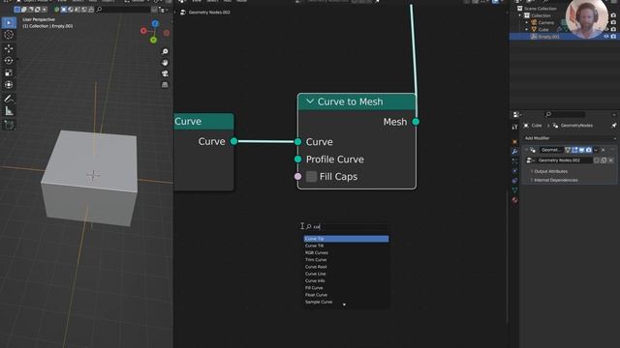This screenshot has width=620, height=348.
Task: Toggle camera view icon in viewport
Action: click(165, 73)
